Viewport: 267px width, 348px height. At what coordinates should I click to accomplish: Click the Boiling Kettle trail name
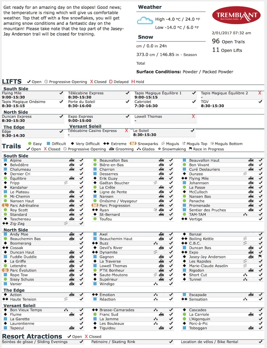click(201, 239)
